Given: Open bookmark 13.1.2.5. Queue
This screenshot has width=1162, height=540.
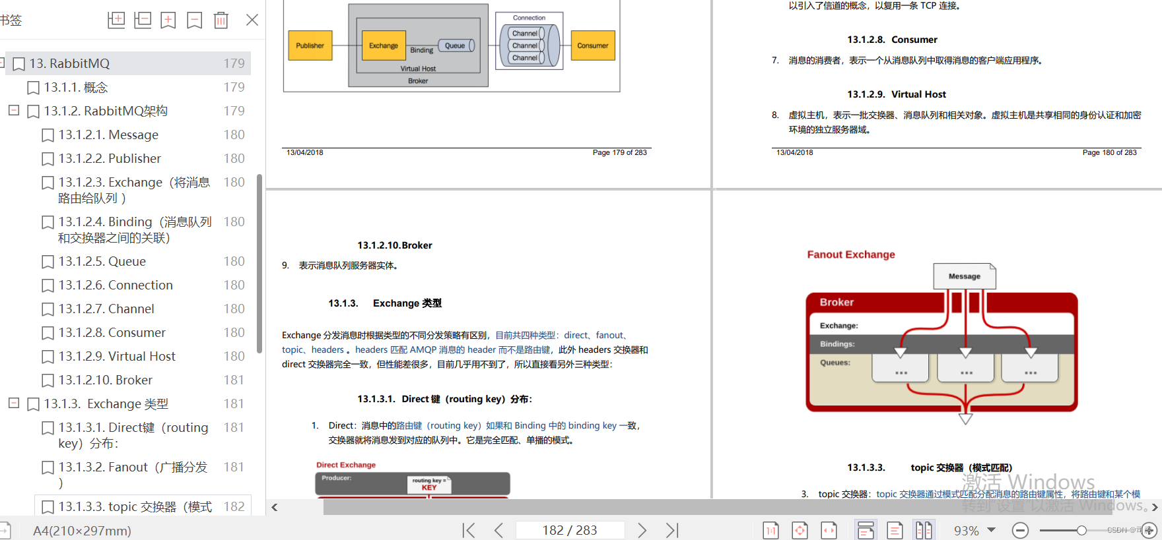Looking at the screenshot, I should click(102, 261).
